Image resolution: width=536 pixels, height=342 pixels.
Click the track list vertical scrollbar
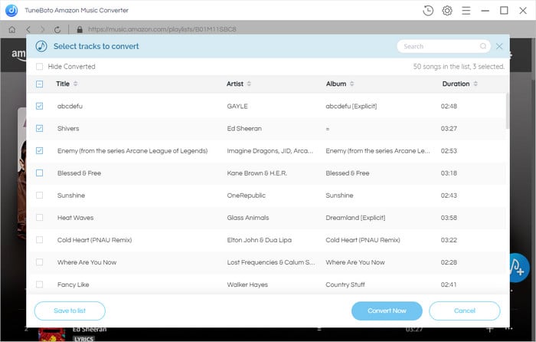pyautogui.click(x=508, y=110)
